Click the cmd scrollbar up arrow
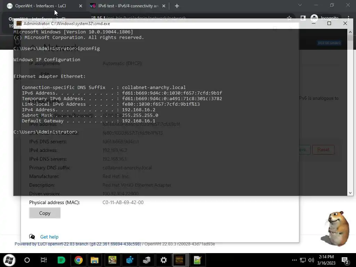 (x=350, y=32)
